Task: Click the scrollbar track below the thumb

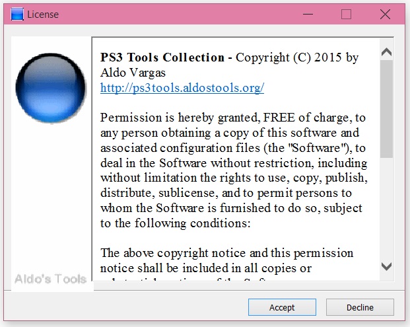Action: (386, 209)
